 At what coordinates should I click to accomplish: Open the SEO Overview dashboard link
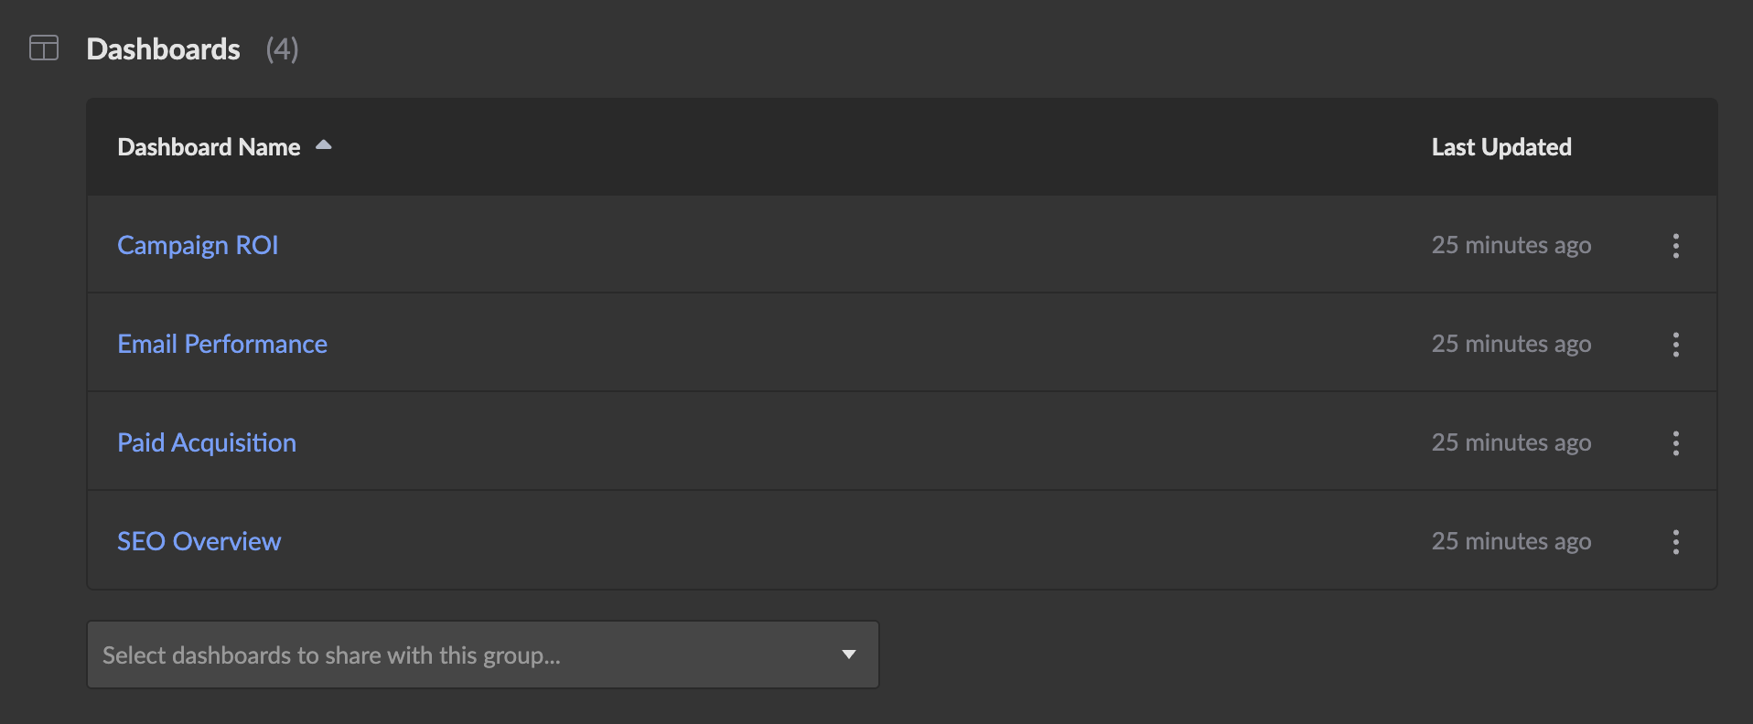point(199,541)
